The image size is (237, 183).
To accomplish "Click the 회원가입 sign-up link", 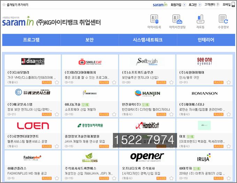I will 176,5.
